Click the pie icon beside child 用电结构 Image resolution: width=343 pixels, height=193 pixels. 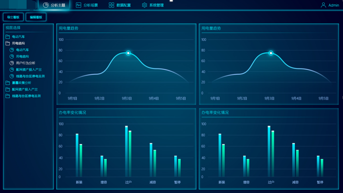pyautogui.click(x=12, y=57)
